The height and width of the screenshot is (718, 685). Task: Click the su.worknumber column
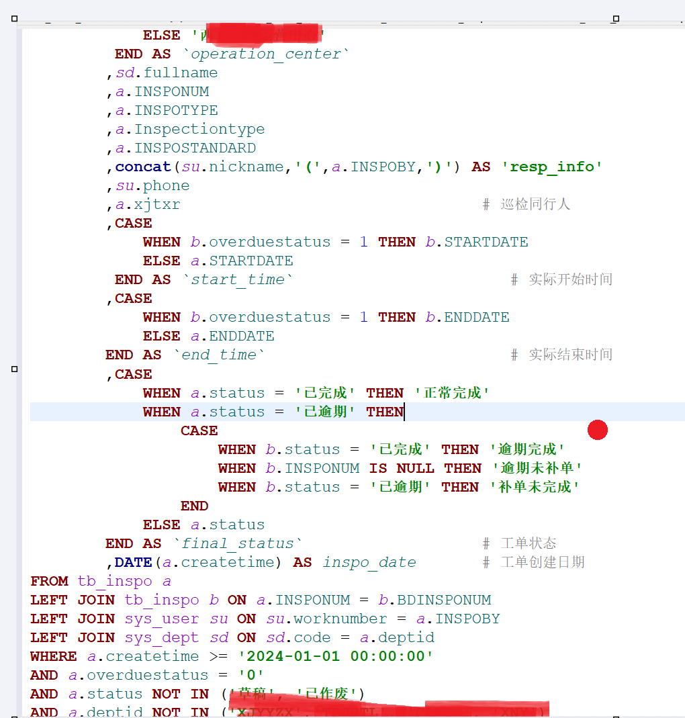point(326,619)
